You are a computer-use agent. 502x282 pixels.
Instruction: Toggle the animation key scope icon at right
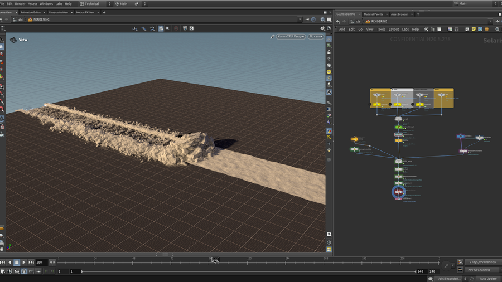click(460, 262)
